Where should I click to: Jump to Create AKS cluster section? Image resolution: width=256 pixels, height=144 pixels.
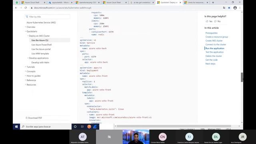214,41
